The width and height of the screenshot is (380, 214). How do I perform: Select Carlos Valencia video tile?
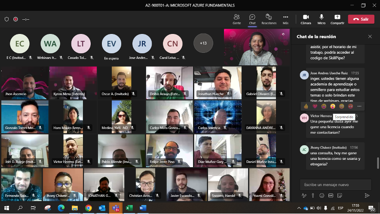(x=218, y=117)
